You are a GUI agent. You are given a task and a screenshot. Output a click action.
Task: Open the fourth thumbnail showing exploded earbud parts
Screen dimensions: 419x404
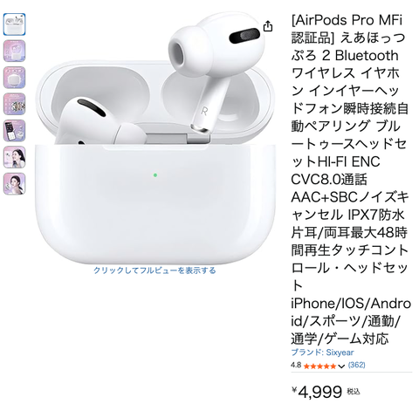point(14,104)
